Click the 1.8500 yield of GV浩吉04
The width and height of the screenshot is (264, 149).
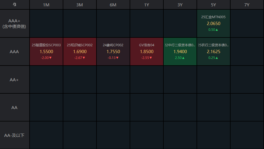click(147, 52)
